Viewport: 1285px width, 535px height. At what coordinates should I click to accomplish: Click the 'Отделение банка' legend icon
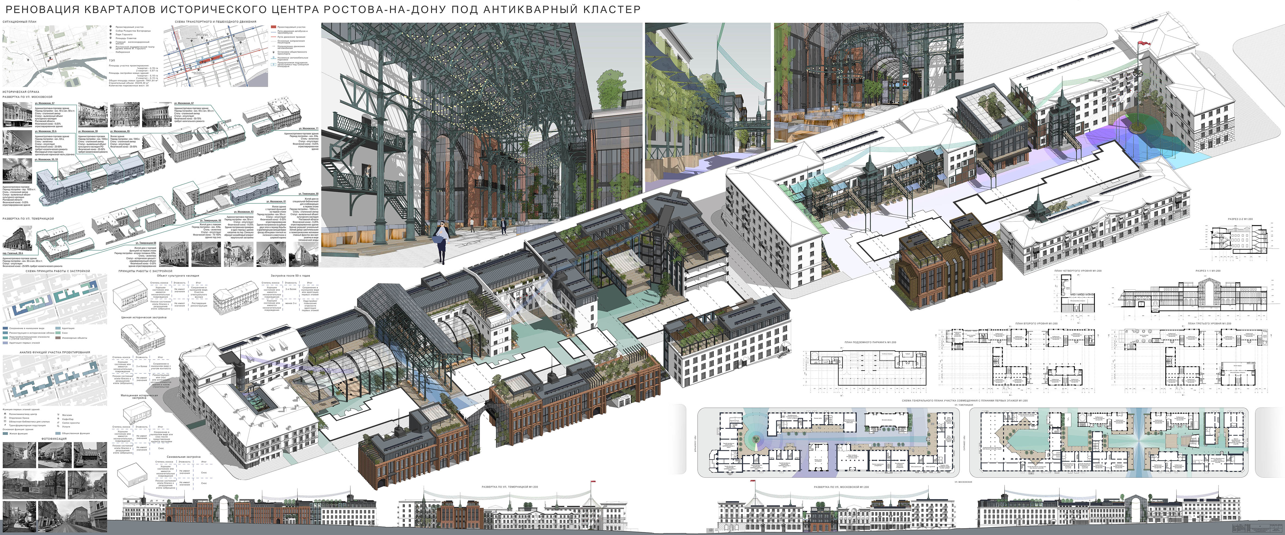[5, 418]
